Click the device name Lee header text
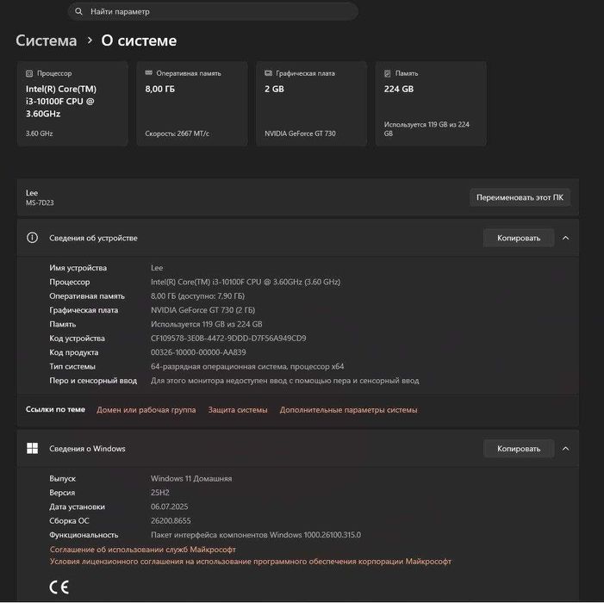 pyautogui.click(x=32, y=192)
